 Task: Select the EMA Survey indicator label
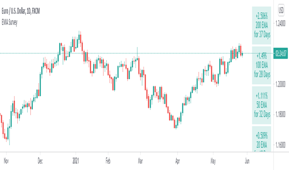coord(10,23)
